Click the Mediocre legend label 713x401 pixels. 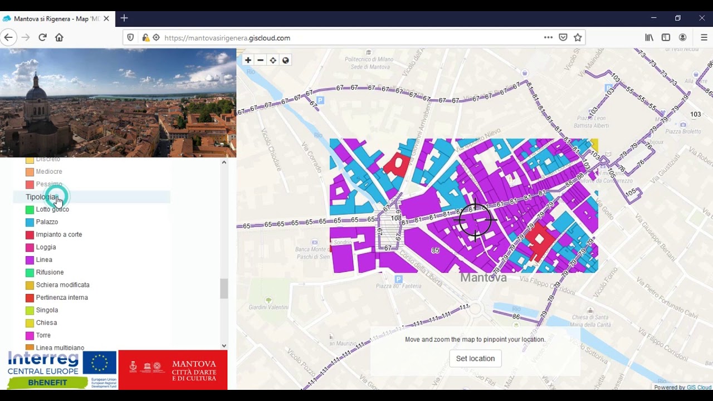pos(49,172)
